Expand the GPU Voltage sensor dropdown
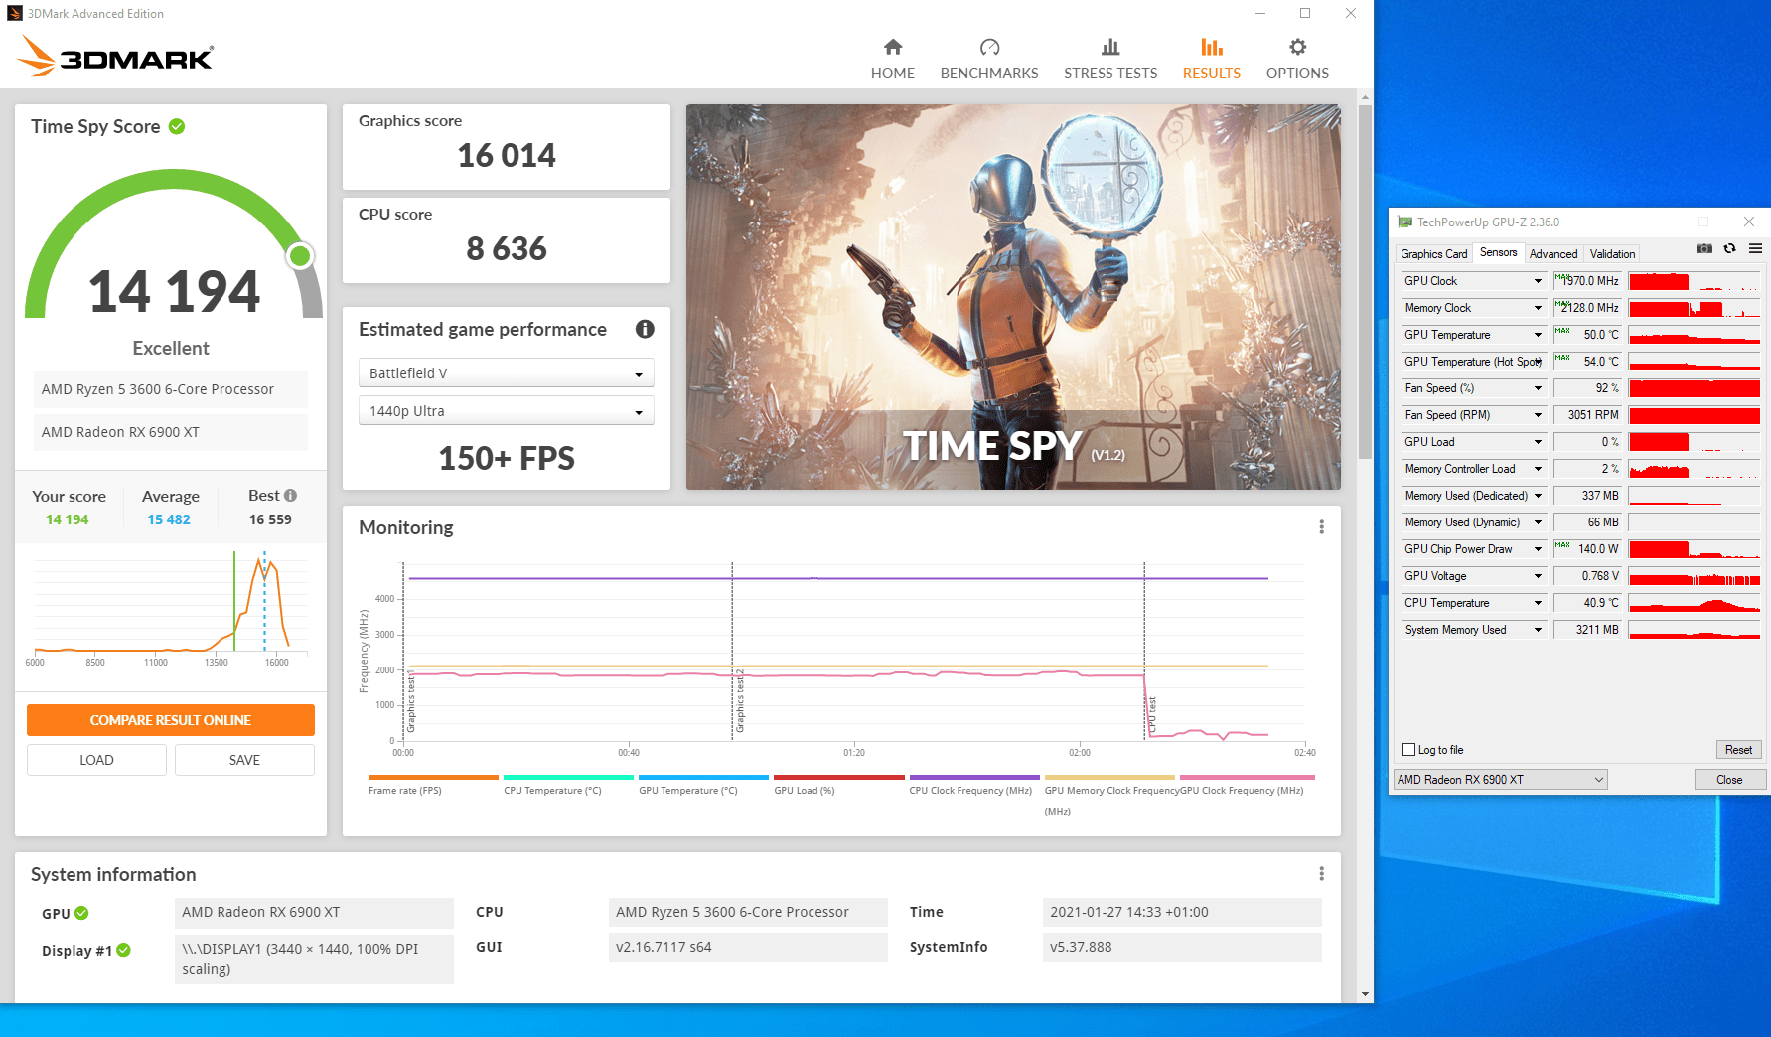The height and width of the screenshot is (1037, 1771). 1538,576
